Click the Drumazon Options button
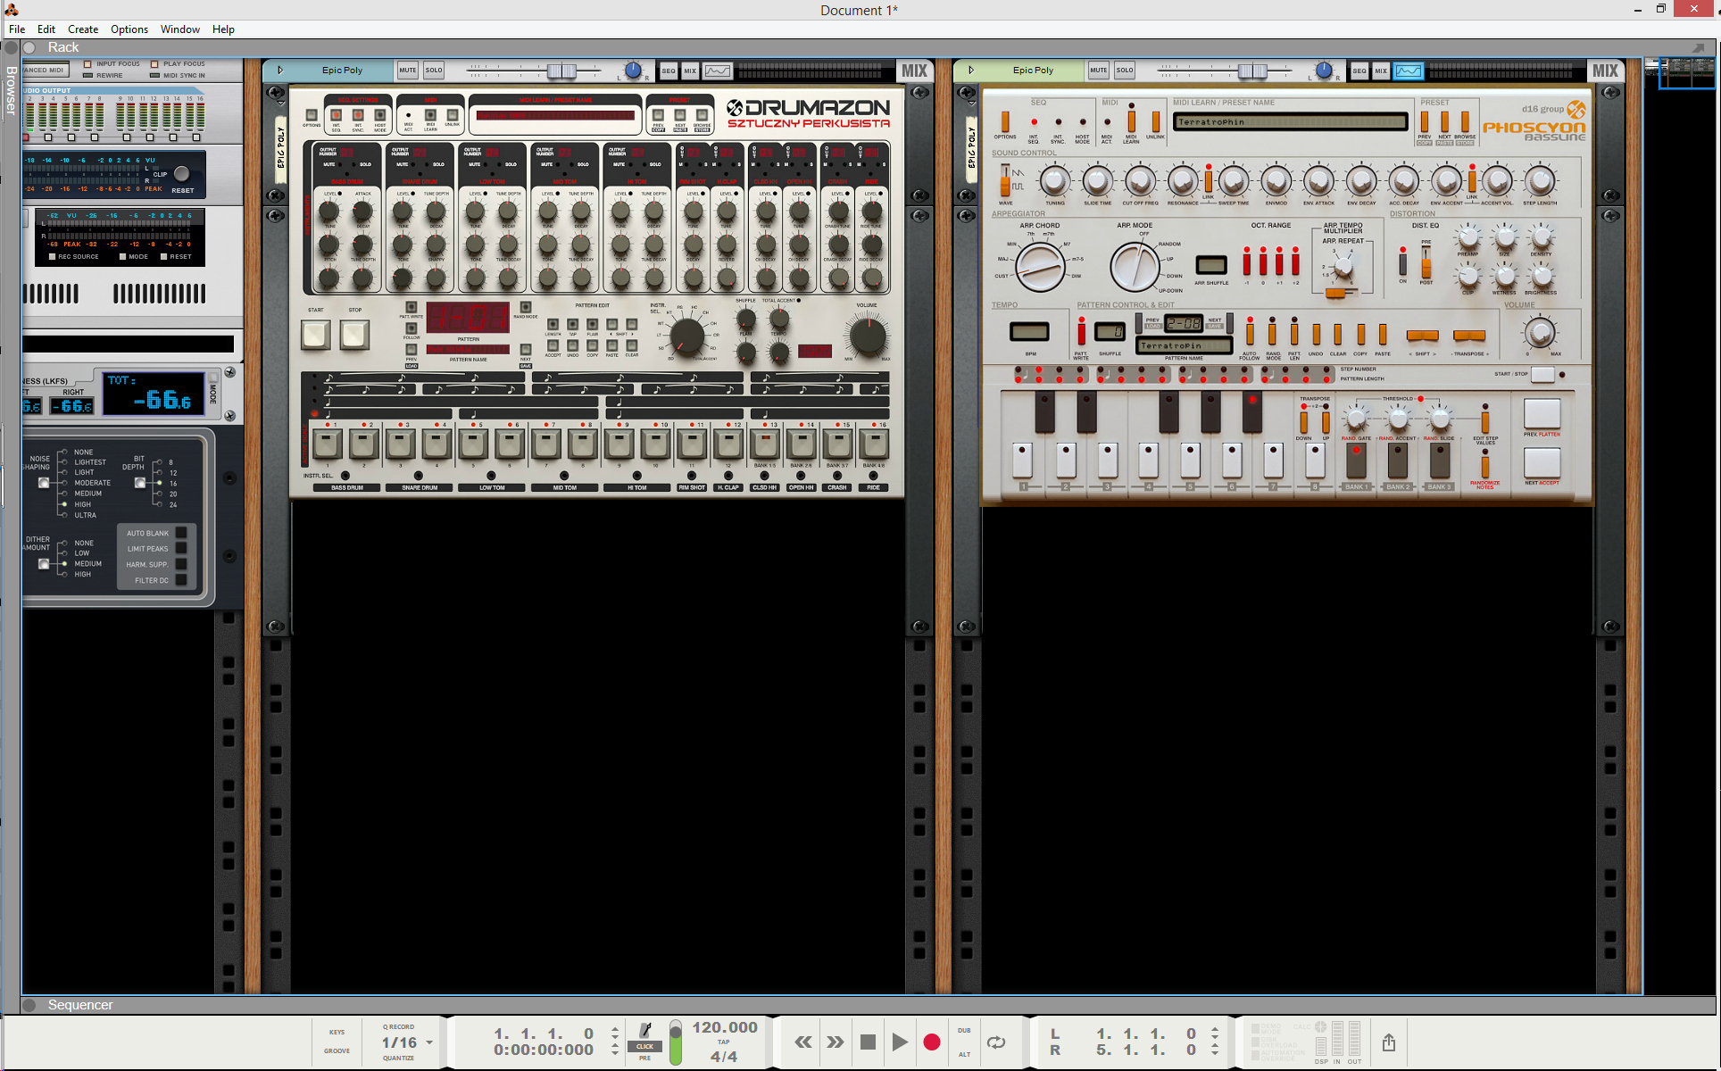The width and height of the screenshot is (1721, 1071). tap(312, 115)
